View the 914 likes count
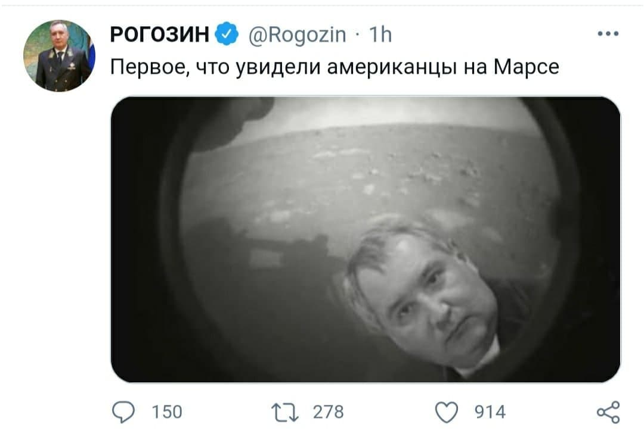Screen dimensions: 644x440 [490, 412]
